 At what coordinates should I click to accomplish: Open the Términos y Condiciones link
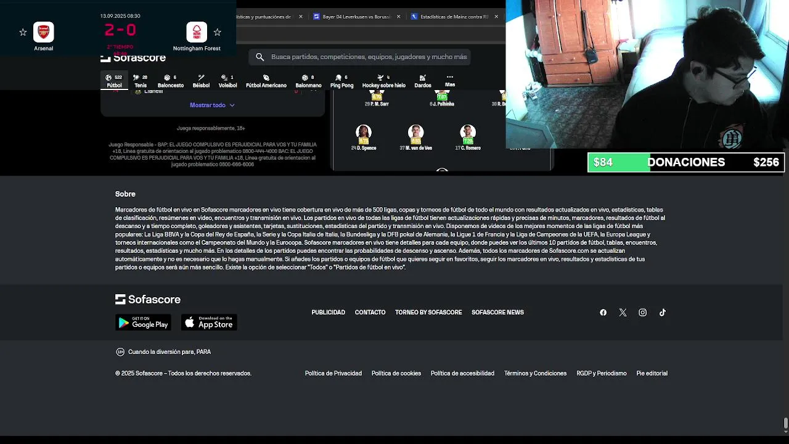[535, 374]
